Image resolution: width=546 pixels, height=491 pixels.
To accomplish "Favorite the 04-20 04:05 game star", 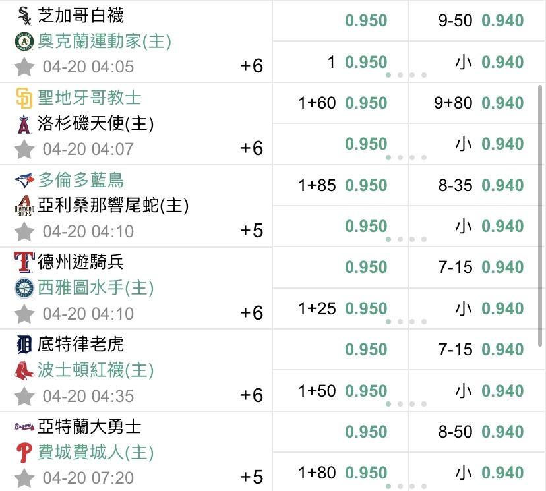I will tap(24, 67).
